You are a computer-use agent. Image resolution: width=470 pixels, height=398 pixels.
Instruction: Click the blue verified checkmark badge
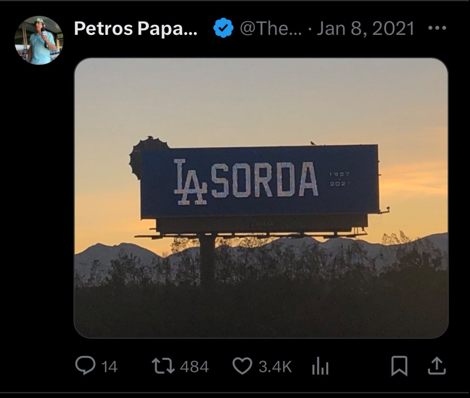pos(224,28)
